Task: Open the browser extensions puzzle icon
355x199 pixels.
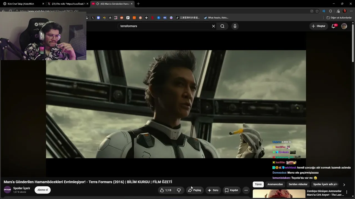Action: tap(330, 11)
